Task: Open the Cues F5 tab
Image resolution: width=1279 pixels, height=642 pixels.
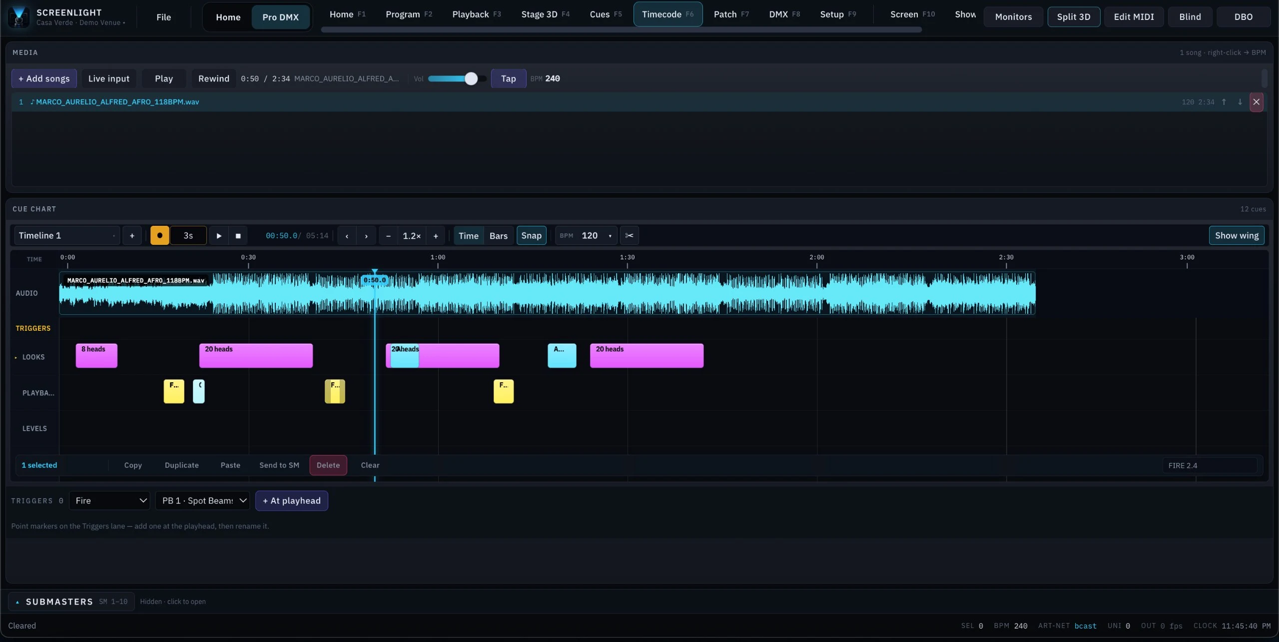Action: [x=606, y=14]
